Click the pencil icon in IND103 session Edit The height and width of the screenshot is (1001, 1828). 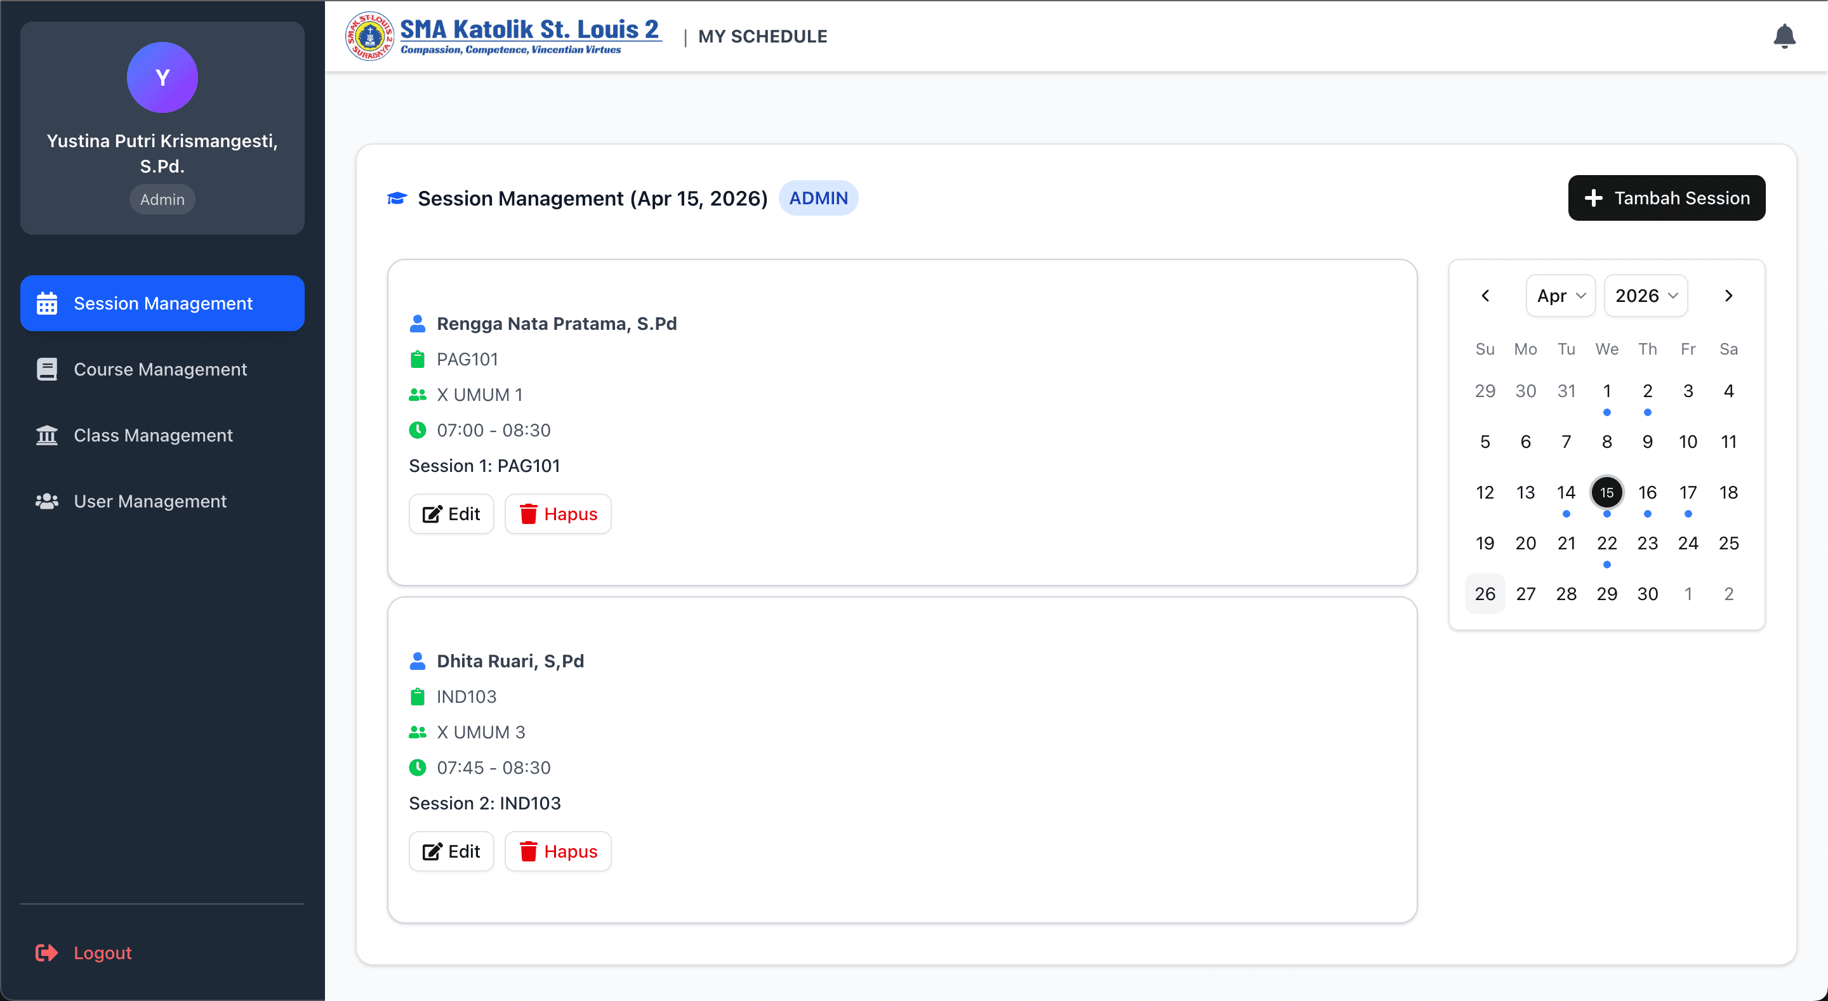(x=432, y=851)
